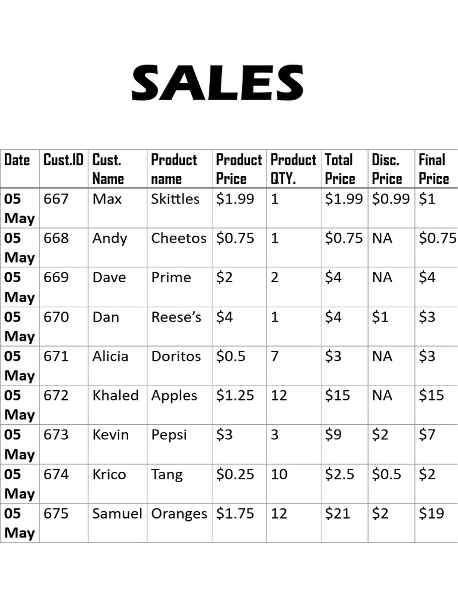Select the Apples product cell
458x611 pixels.
(174, 396)
